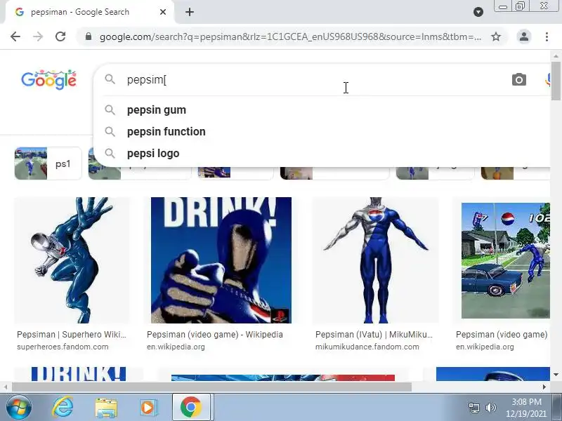Open Windows Media Player from taskbar

148,408
